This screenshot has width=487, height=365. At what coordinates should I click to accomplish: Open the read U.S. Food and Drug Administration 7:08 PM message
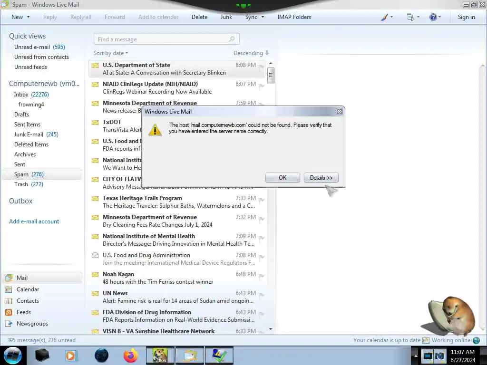pos(177,259)
